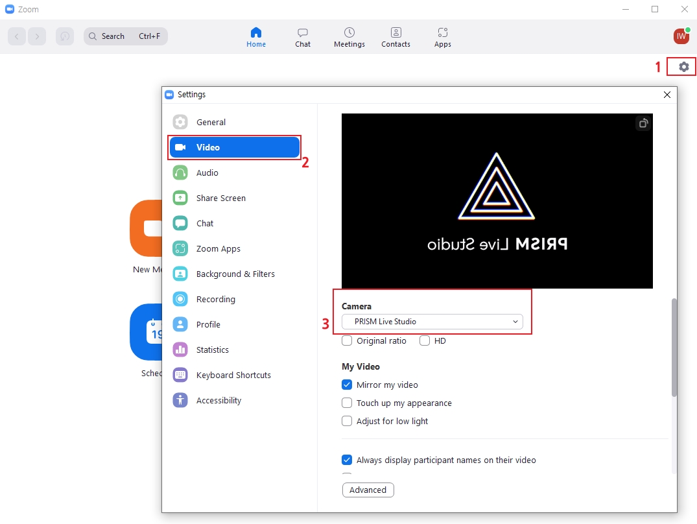Open Recording settings category
The width and height of the screenshot is (697, 524).
pyautogui.click(x=234, y=299)
